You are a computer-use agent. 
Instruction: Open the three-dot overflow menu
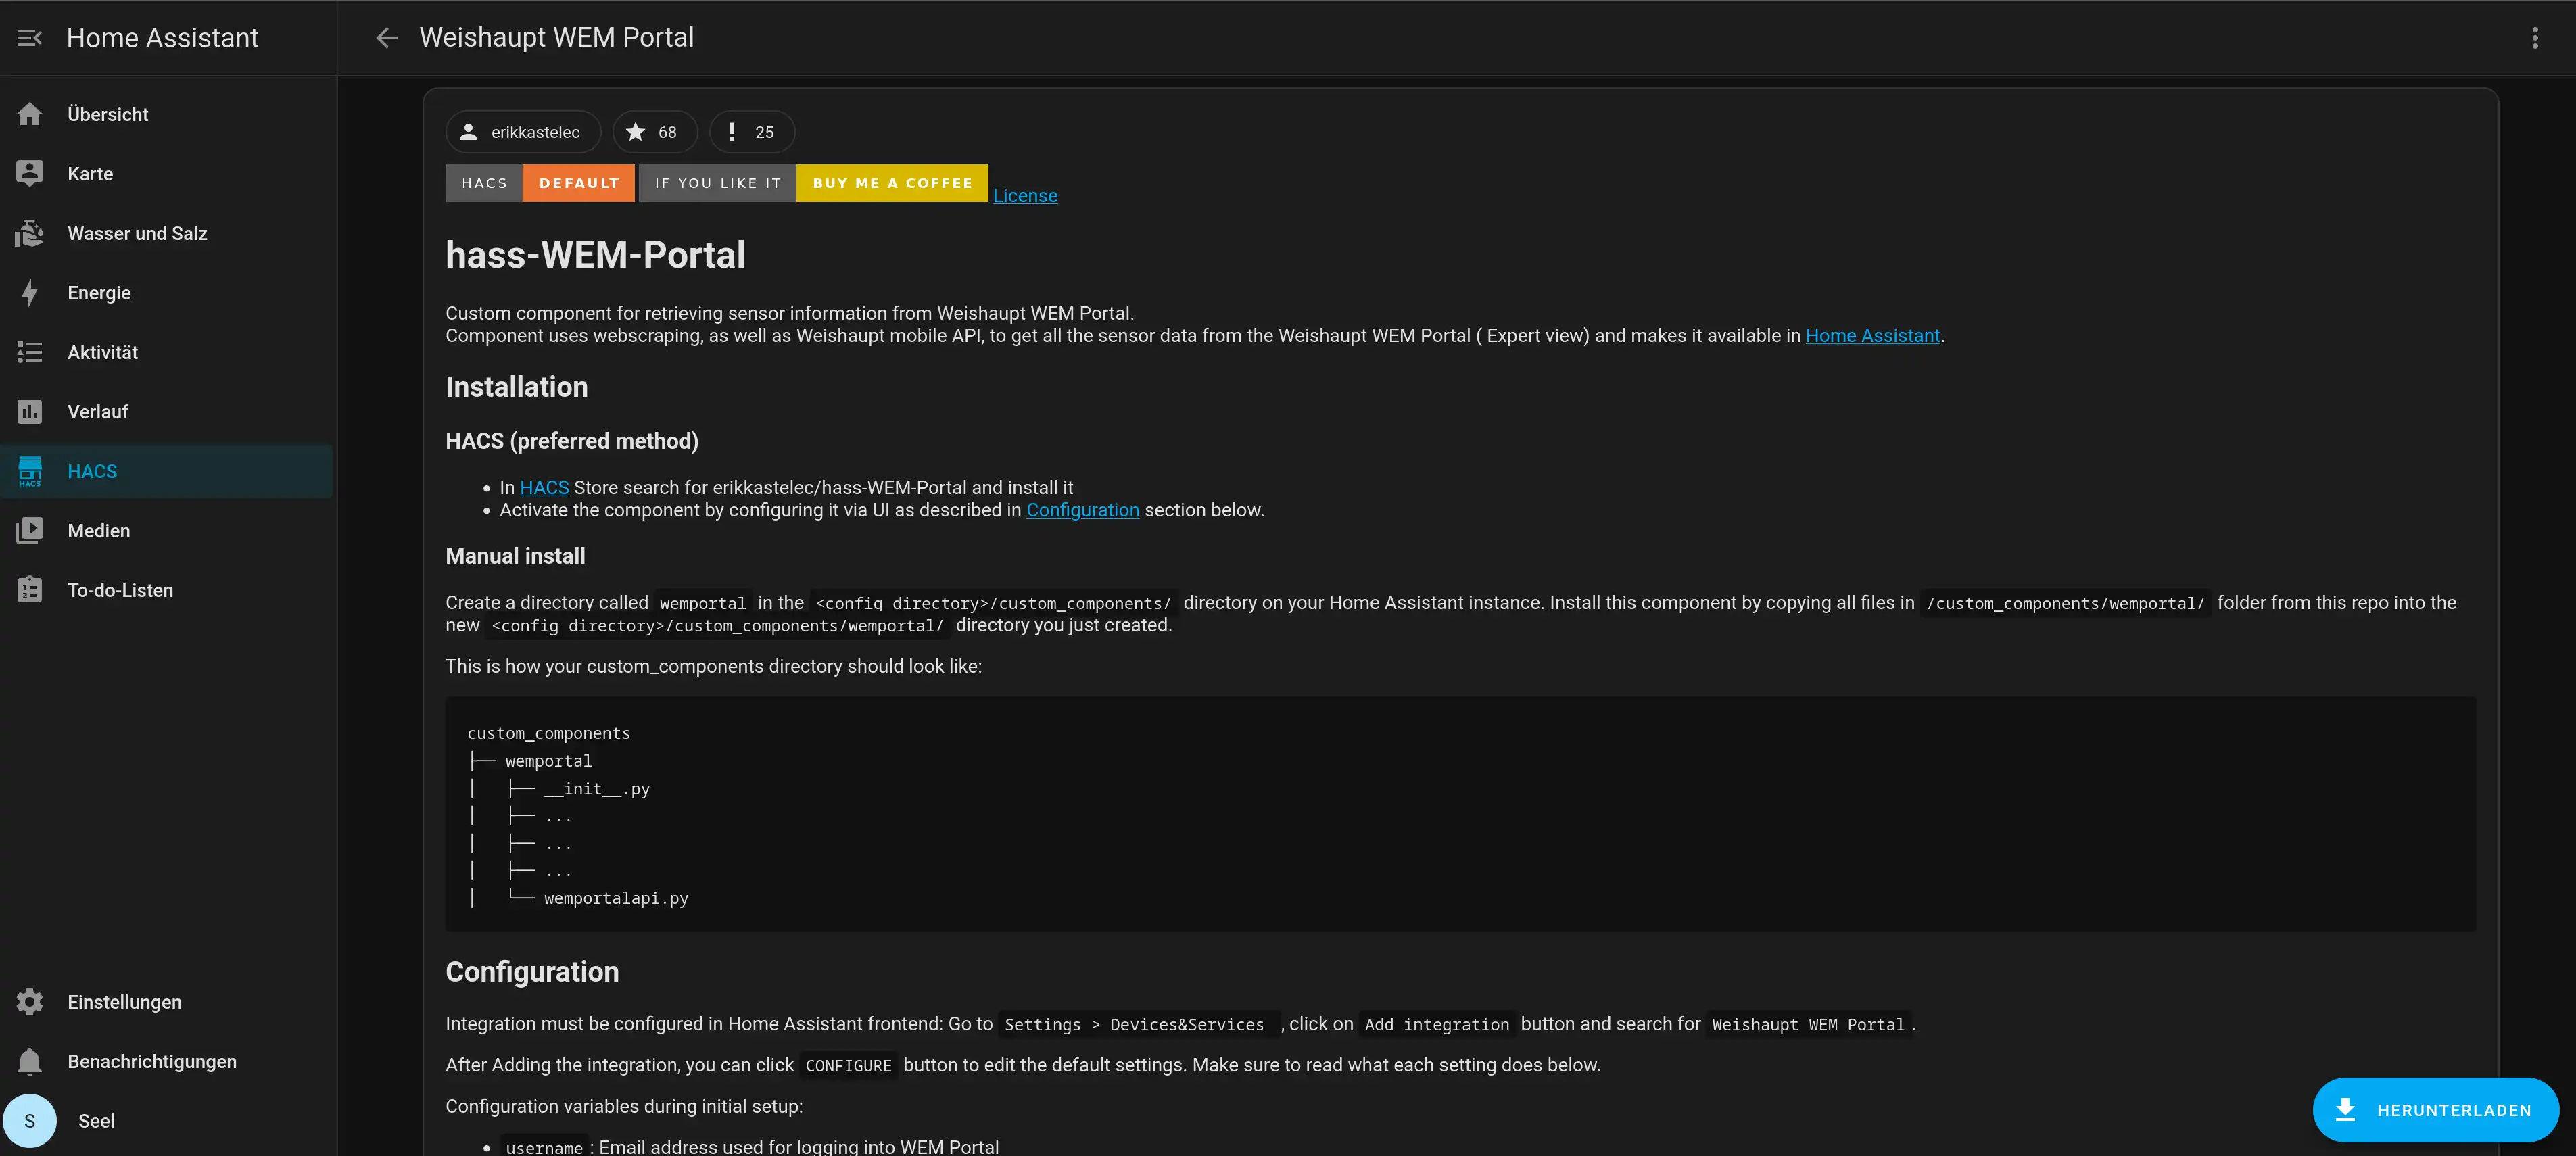(2534, 38)
